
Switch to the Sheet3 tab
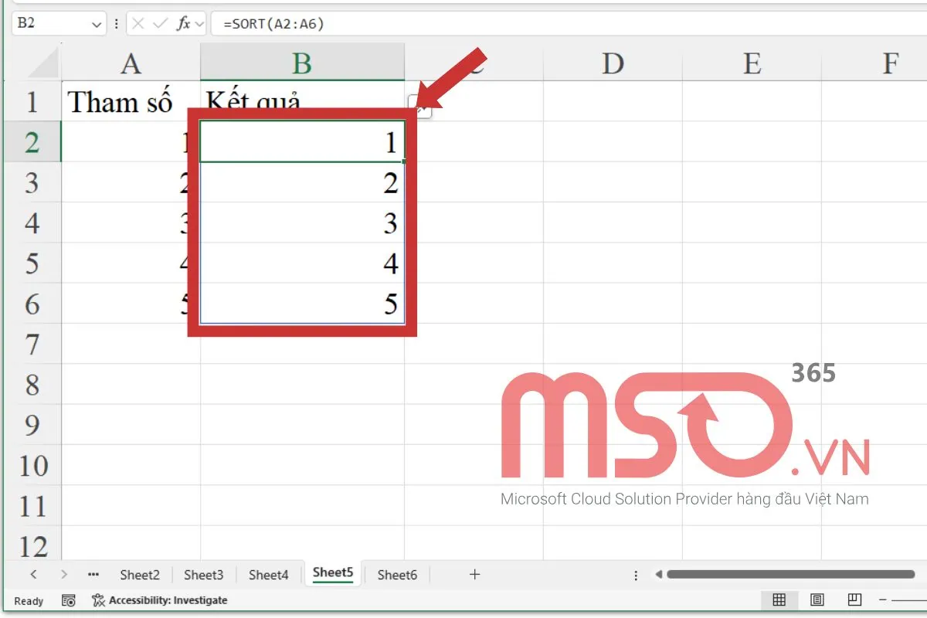click(x=202, y=575)
